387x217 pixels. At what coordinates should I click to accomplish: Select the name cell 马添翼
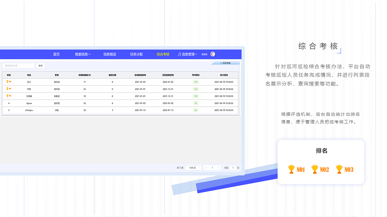(x=29, y=96)
